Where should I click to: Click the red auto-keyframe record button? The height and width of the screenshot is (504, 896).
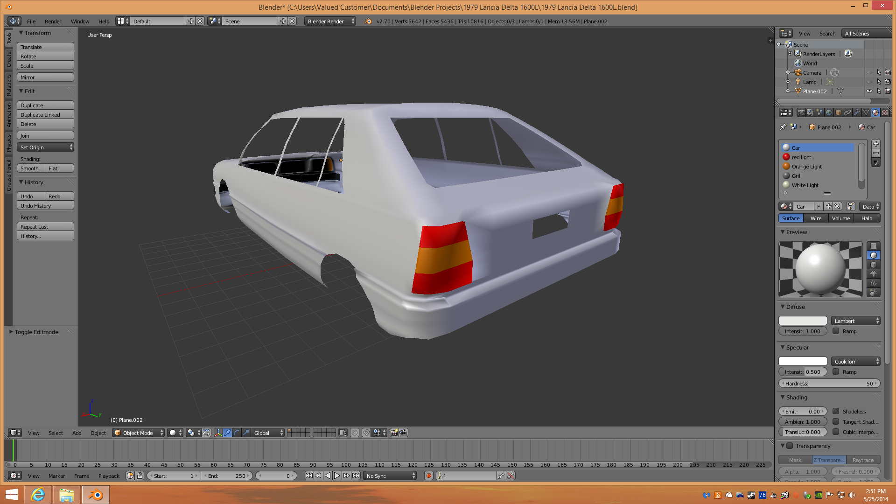(x=429, y=476)
